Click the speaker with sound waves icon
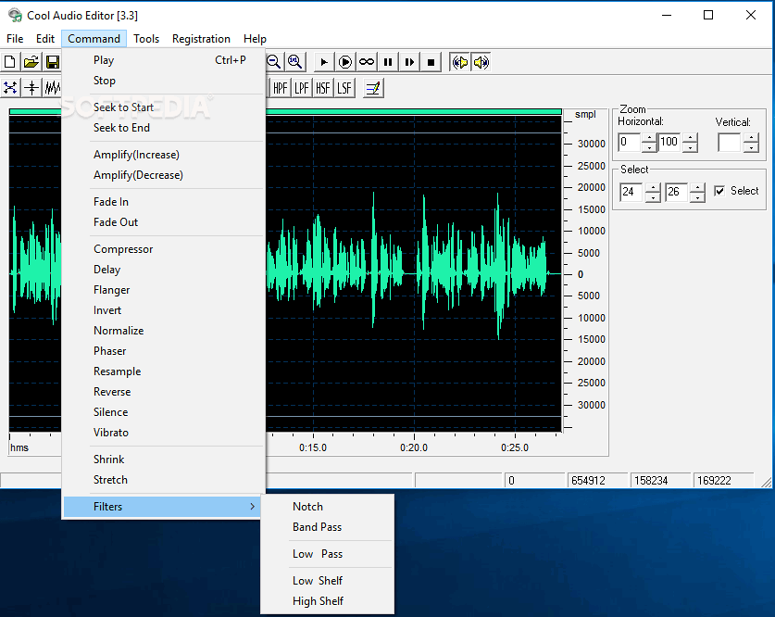The height and width of the screenshot is (617, 775). (481, 62)
